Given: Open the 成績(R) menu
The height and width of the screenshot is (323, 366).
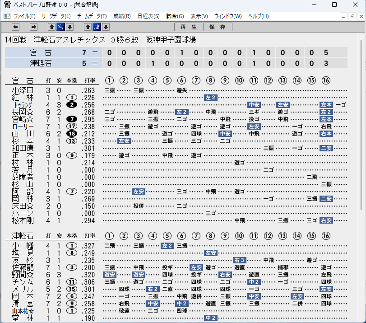Looking at the screenshot, I should (122, 16).
